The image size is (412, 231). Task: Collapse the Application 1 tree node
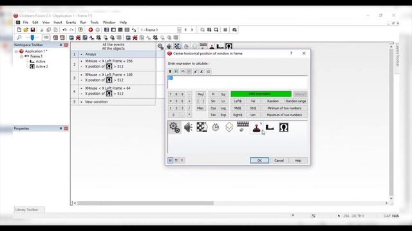click(16, 51)
